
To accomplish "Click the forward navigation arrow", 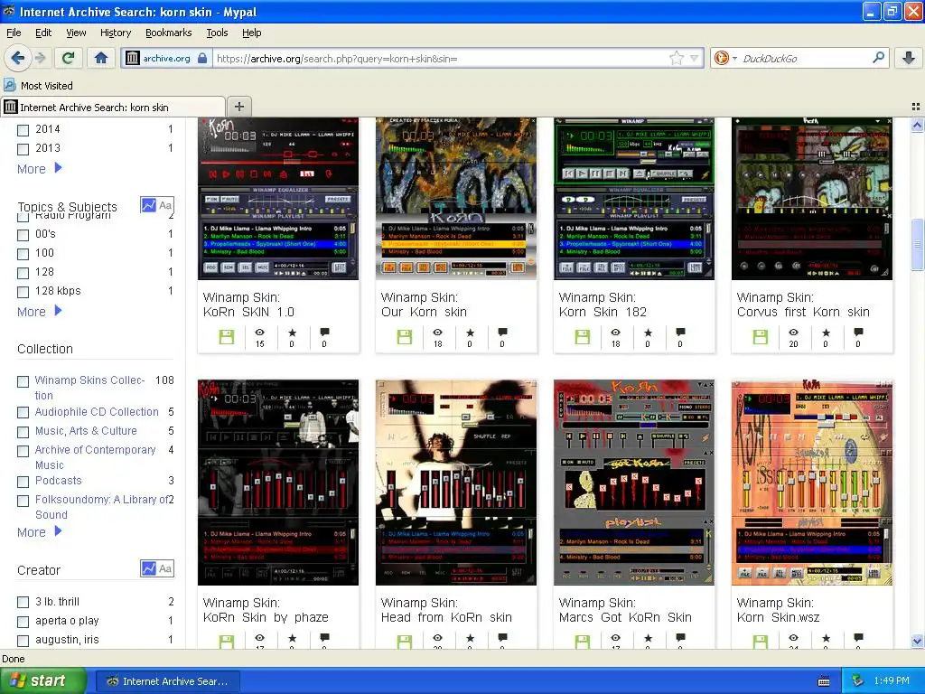I will pos(40,58).
